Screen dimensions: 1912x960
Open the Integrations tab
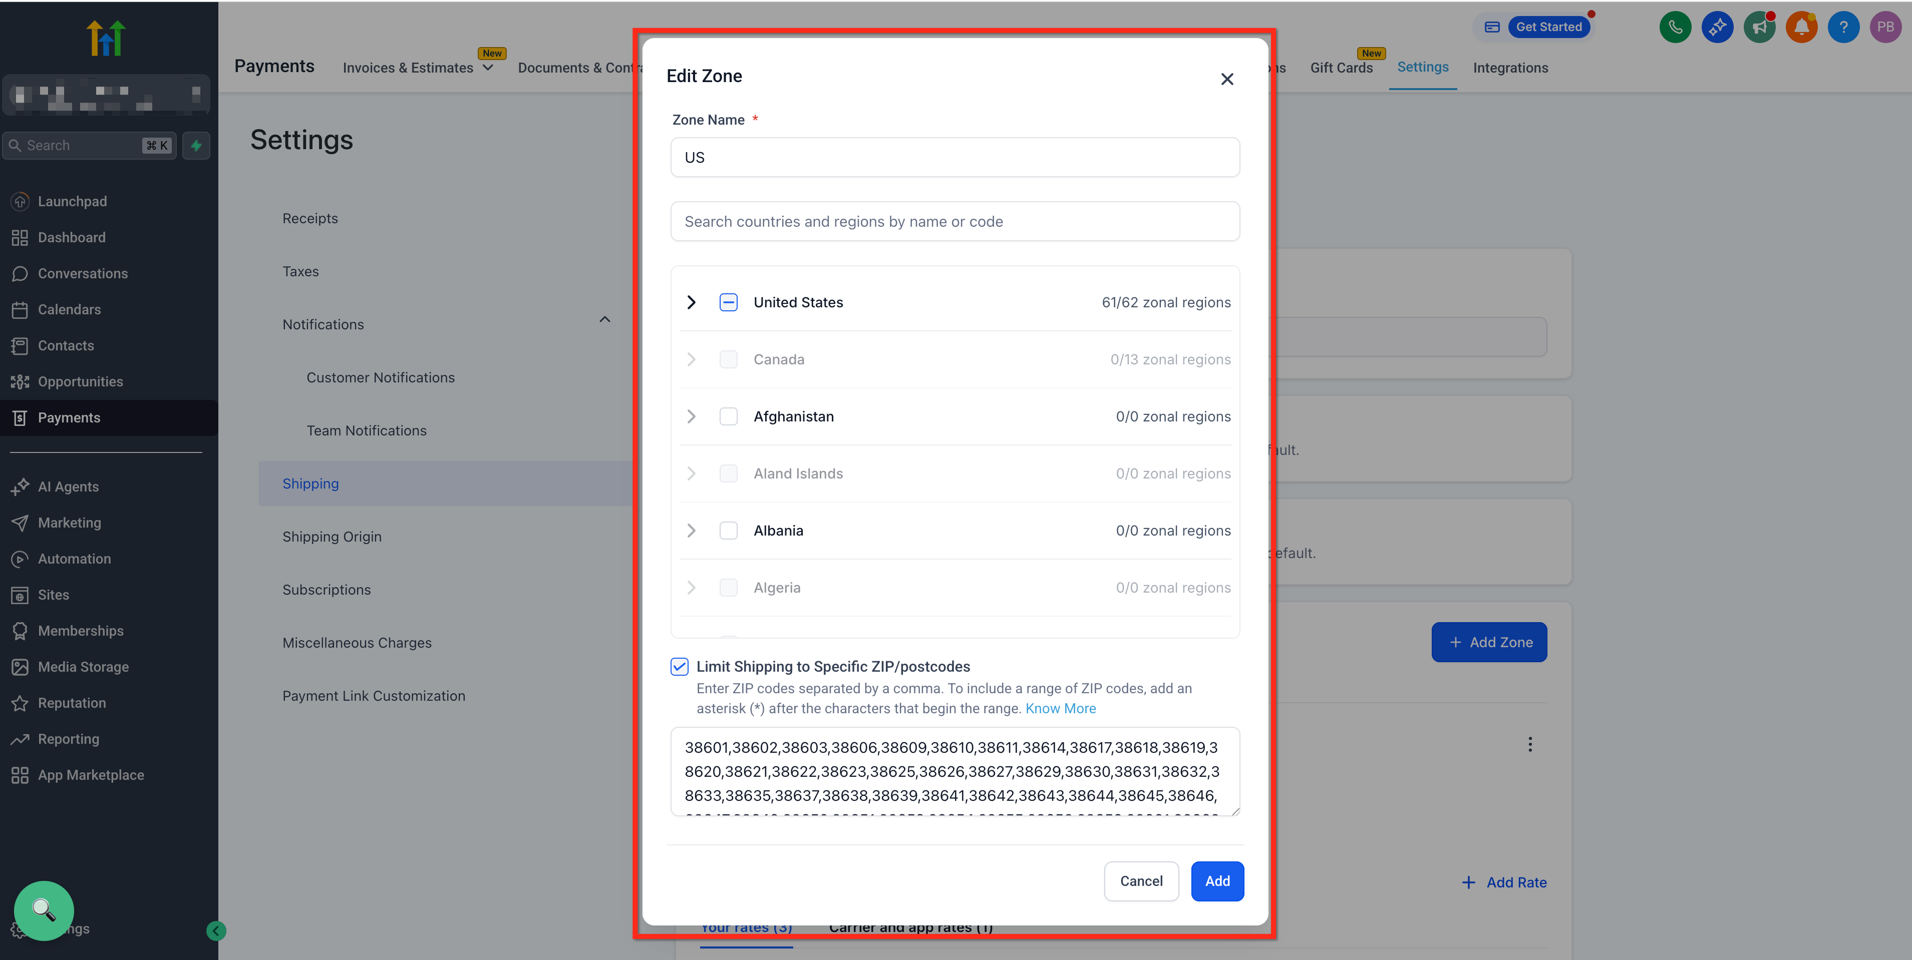(1510, 68)
